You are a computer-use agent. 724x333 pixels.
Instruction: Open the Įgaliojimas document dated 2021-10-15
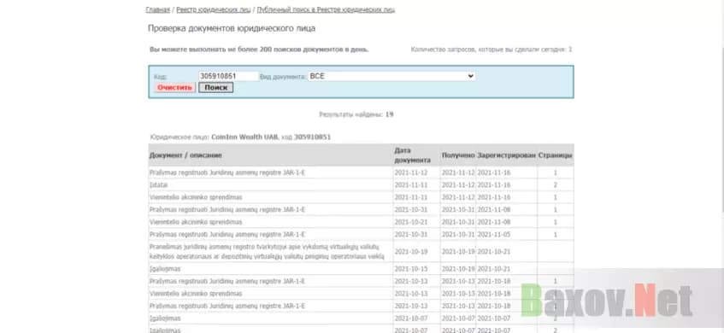point(165,268)
